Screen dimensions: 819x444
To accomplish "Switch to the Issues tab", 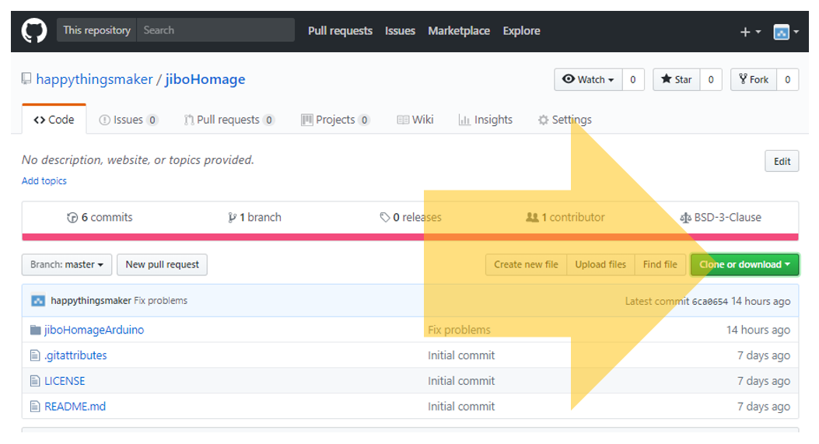I will tap(128, 120).
